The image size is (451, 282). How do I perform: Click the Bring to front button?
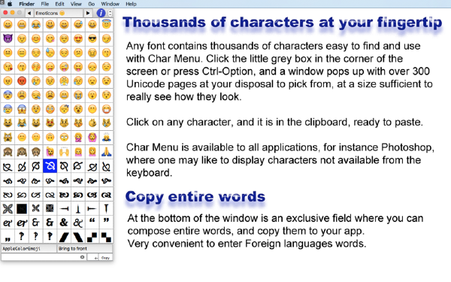coord(84,248)
